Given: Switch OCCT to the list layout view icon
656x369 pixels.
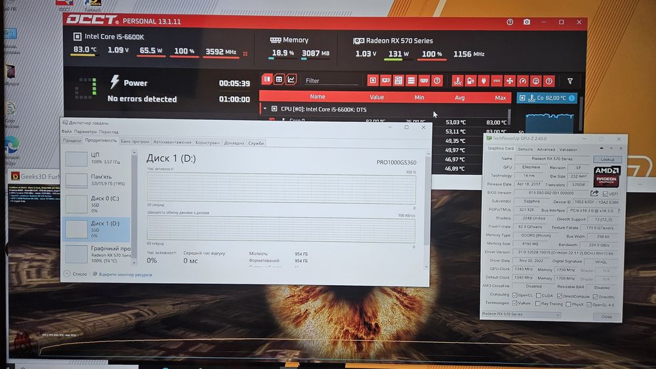Looking at the screenshot, I should coord(266,79).
